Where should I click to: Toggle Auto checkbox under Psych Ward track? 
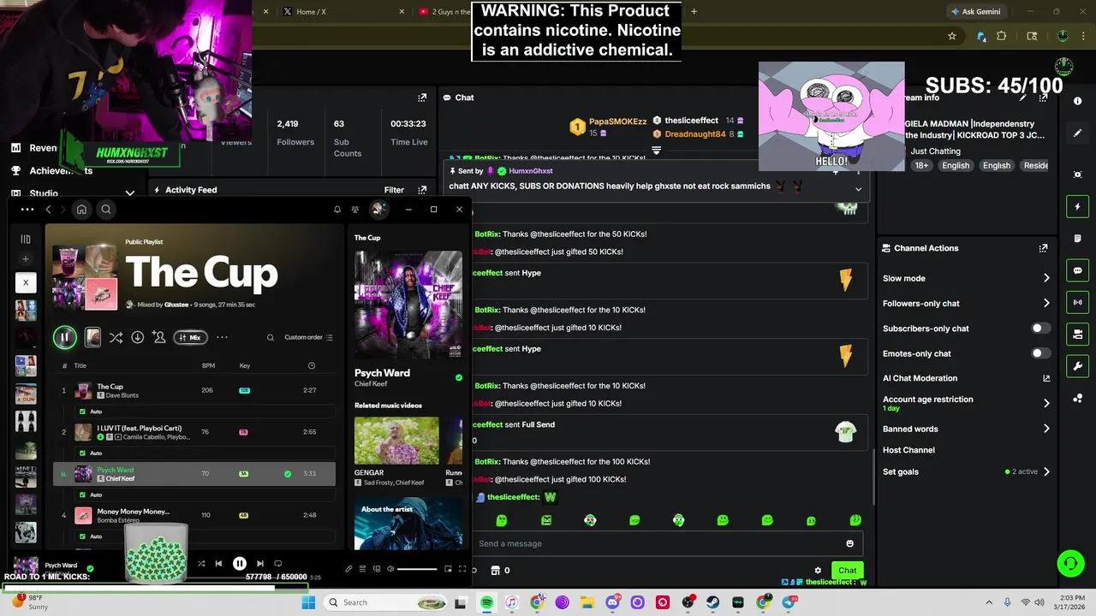(82, 495)
